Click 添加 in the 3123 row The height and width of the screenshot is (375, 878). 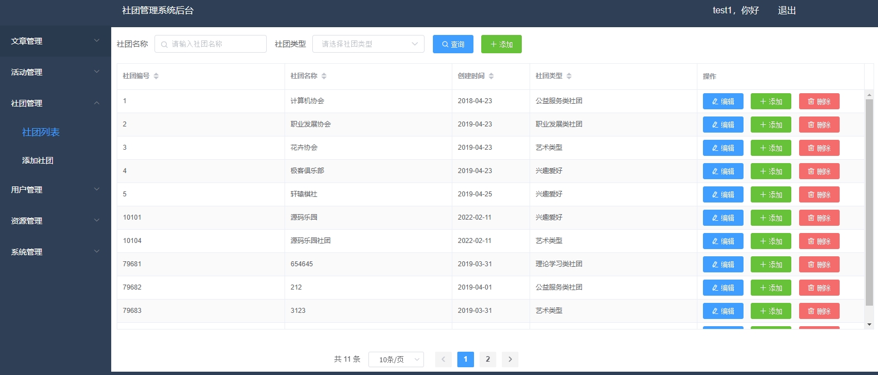tap(771, 311)
